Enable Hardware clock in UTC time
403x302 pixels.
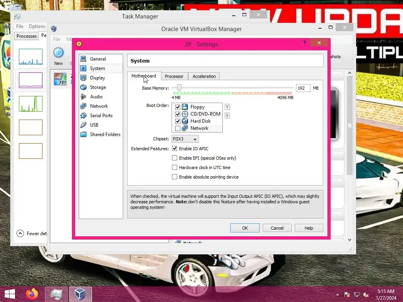tap(174, 168)
